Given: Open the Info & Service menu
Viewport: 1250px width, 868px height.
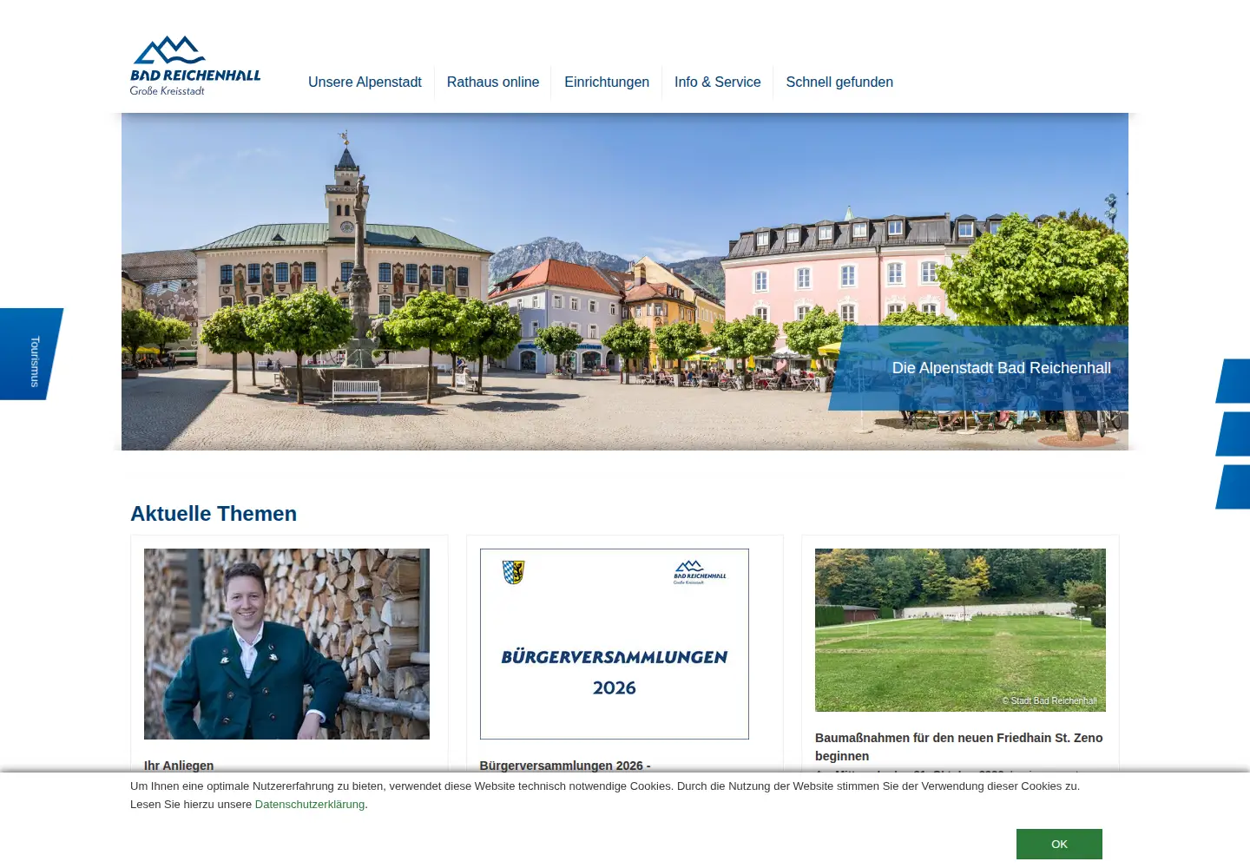Looking at the screenshot, I should pos(717,82).
